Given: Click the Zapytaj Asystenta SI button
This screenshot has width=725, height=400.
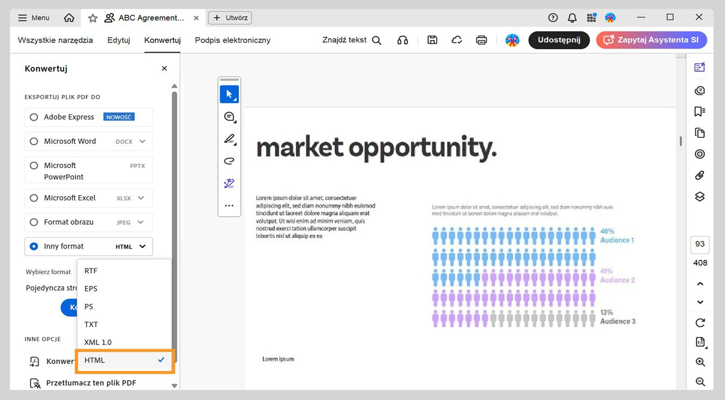Looking at the screenshot, I should [652, 40].
